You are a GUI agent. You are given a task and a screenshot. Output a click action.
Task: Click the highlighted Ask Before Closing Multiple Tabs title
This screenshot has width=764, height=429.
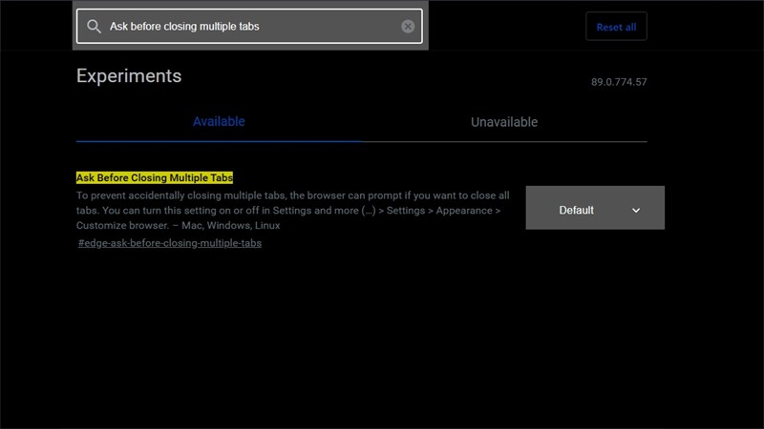click(x=155, y=177)
